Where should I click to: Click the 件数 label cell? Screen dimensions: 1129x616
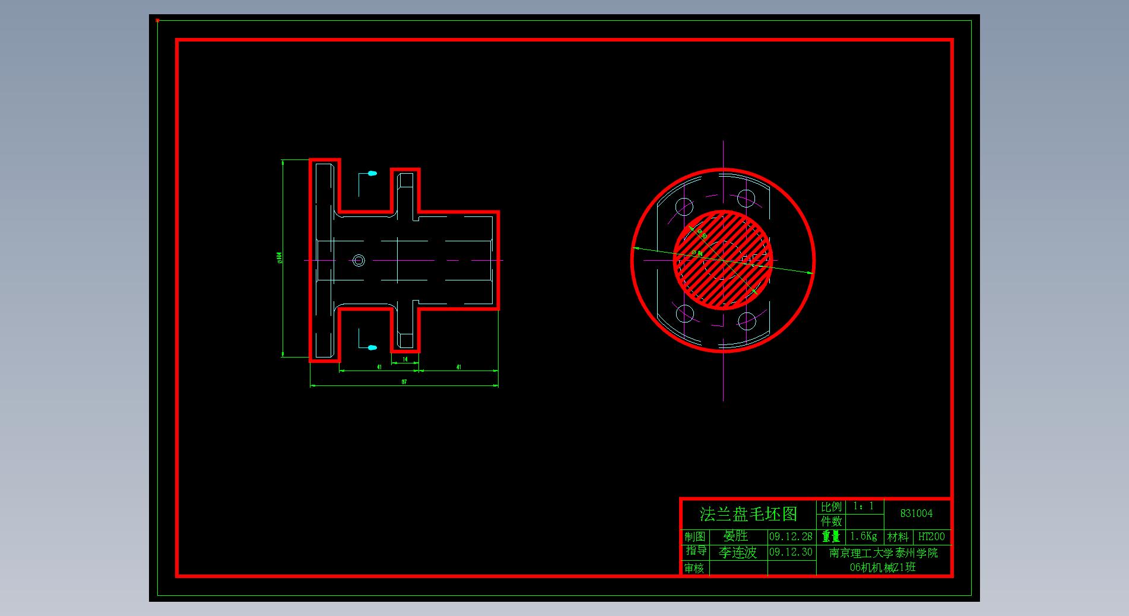pyautogui.click(x=831, y=521)
